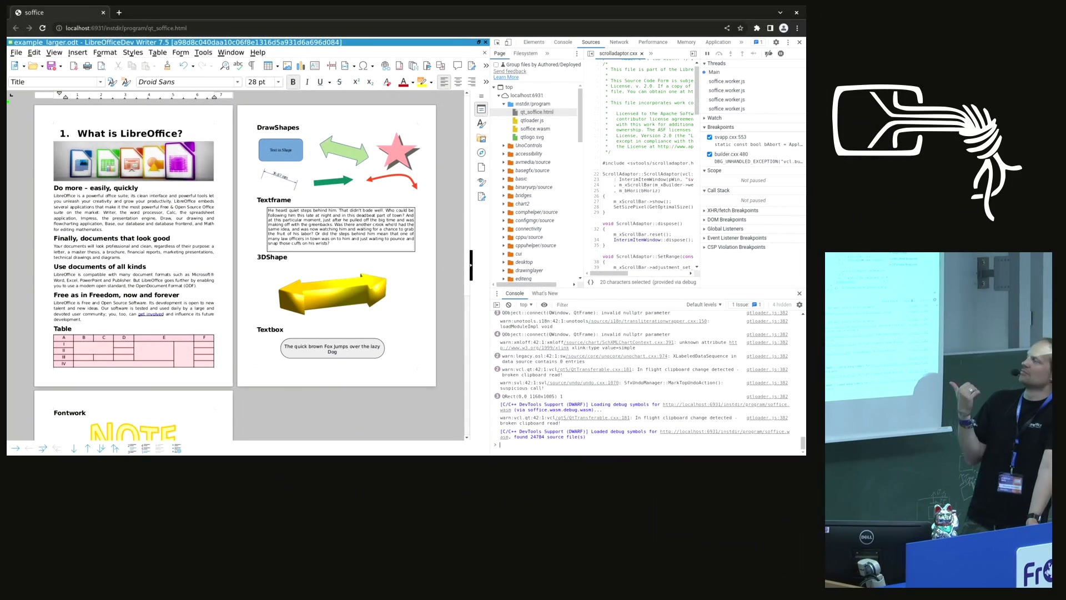Open Filesystem tab in Sources panel
The image size is (1066, 600).
point(525,53)
